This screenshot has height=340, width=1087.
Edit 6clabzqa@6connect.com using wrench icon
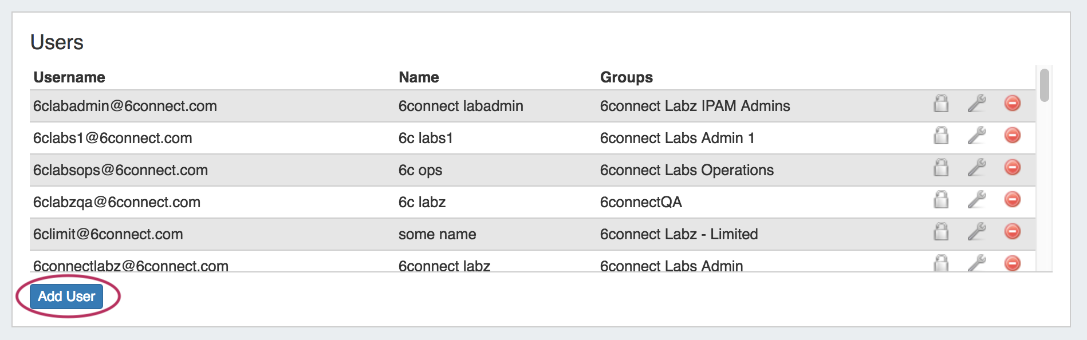976,200
